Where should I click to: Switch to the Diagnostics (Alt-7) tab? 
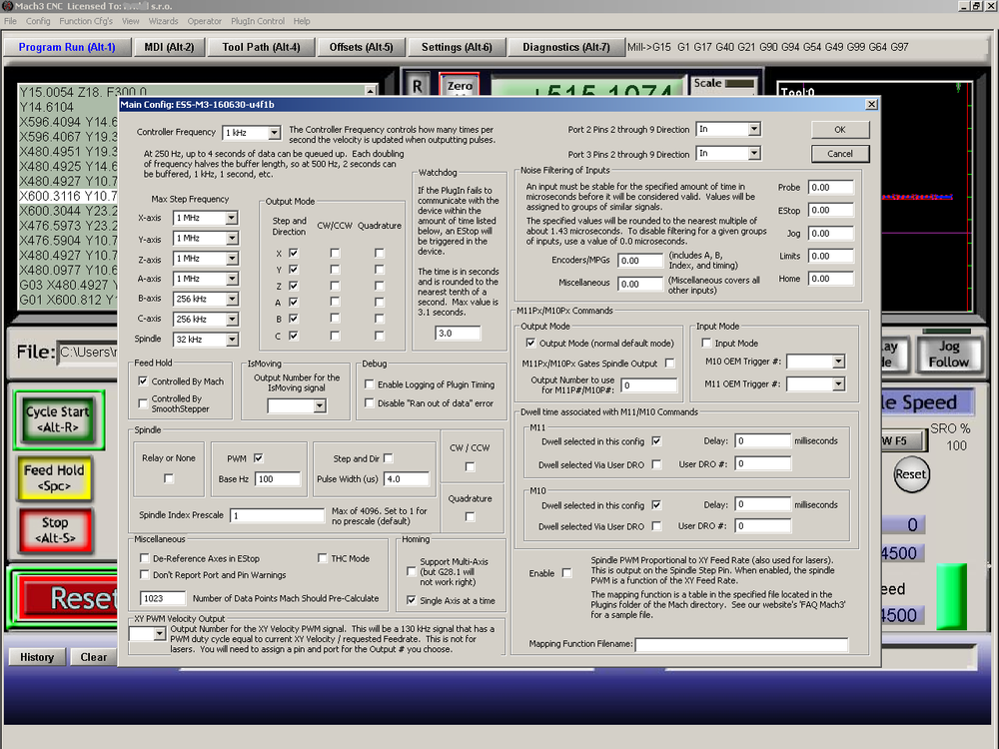point(565,47)
